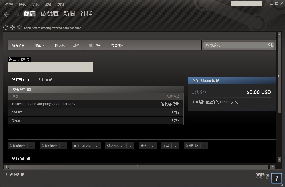Go to the home page icon
285x187 pixels.
[x=19, y=28]
